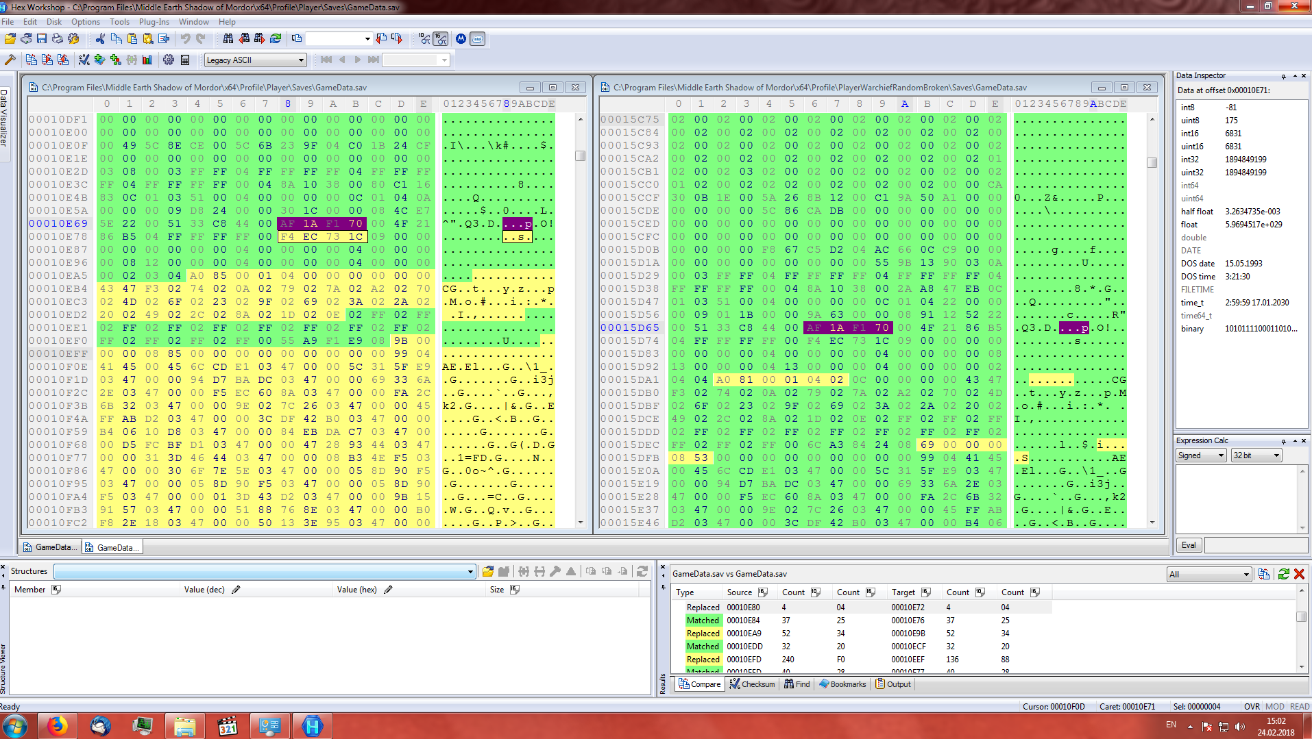Open the Window menu

tap(194, 22)
